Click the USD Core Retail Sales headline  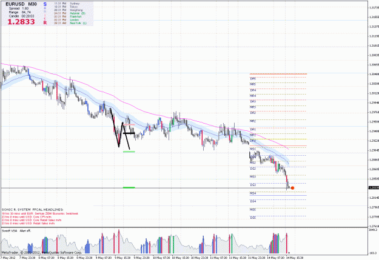click(32, 220)
